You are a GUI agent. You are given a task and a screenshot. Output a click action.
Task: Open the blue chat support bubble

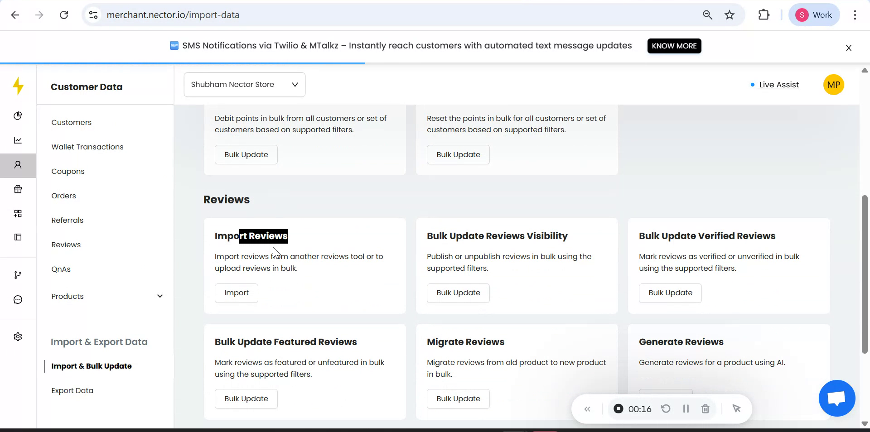(836, 398)
